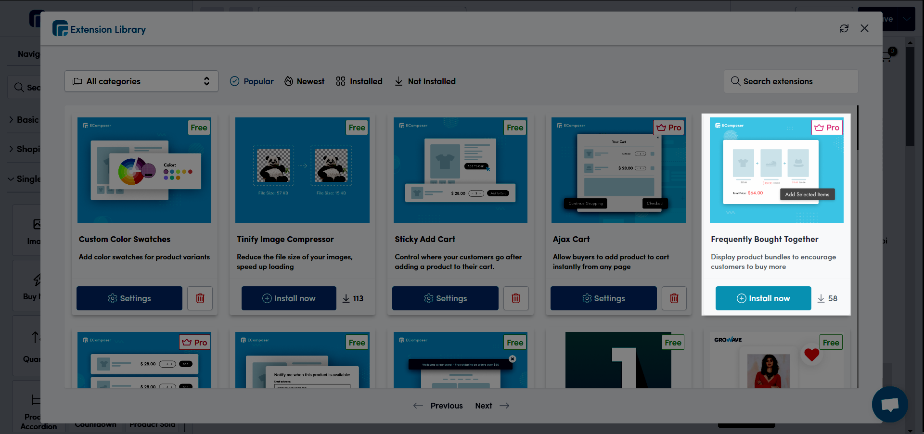The width and height of the screenshot is (924, 434).
Task: Click the download count icon beside 113
Action: tap(346, 298)
